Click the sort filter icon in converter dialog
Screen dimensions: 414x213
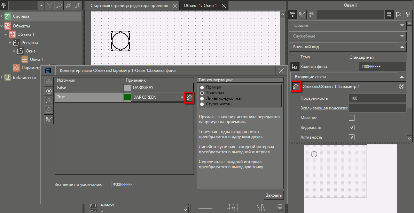pos(49,120)
